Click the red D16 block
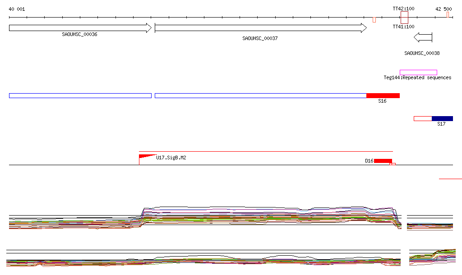Viewport: 462px width, 275px height. (383, 161)
